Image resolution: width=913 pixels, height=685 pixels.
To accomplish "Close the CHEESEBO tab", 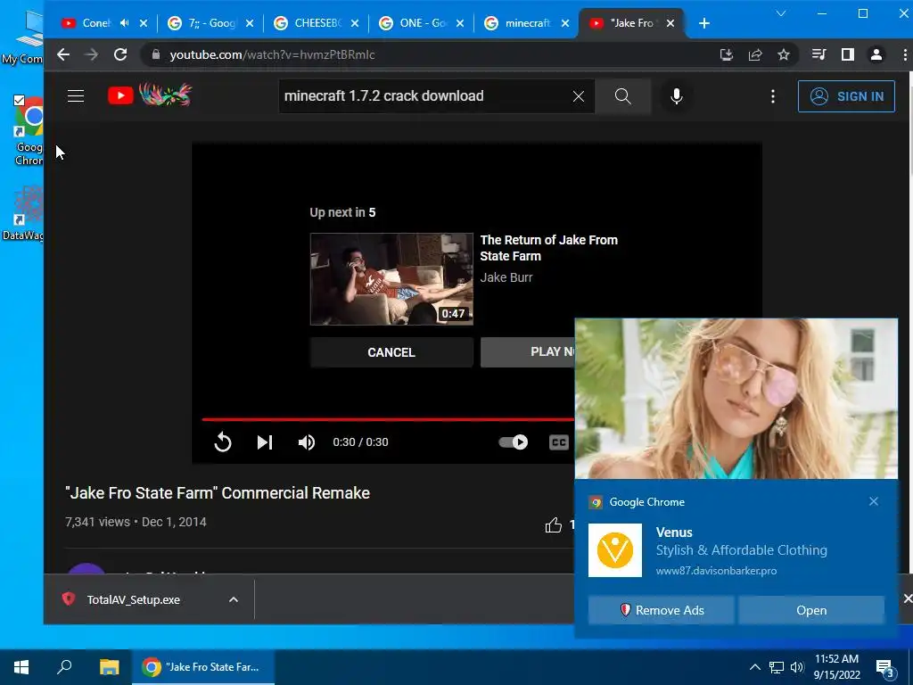I will coord(355,23).
